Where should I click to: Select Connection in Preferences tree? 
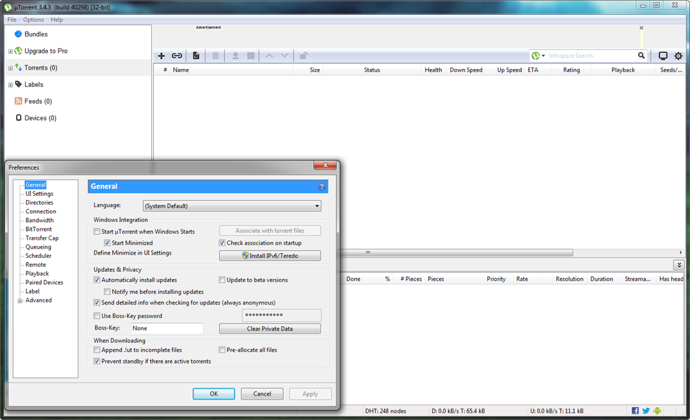pyautogui.click(x=41, y=211)
